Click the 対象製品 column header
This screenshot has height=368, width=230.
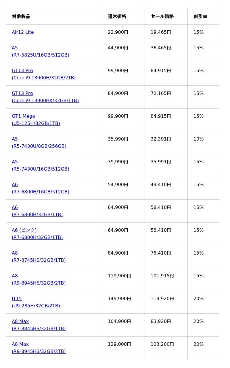[21, 16]
